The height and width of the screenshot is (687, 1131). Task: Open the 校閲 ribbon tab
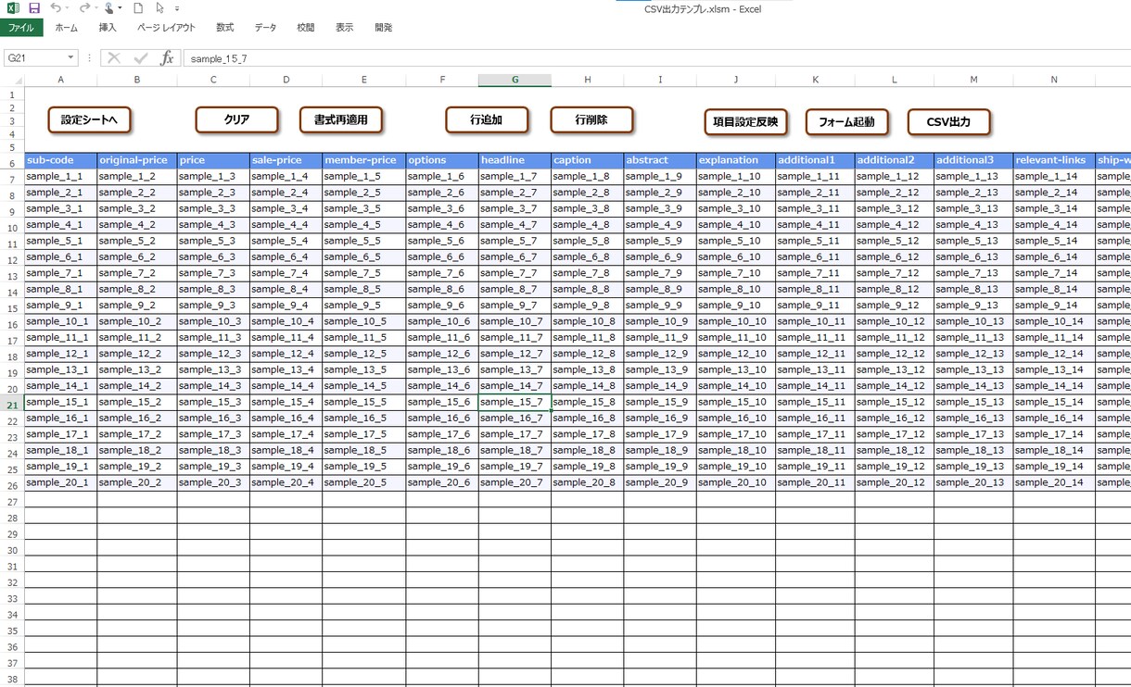306,28
